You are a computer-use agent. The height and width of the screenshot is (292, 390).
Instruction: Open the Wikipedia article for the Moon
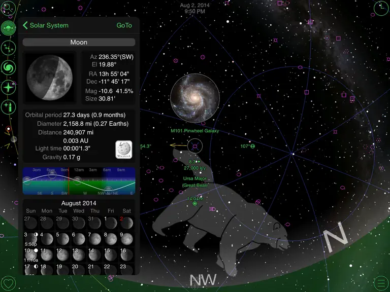123,150
